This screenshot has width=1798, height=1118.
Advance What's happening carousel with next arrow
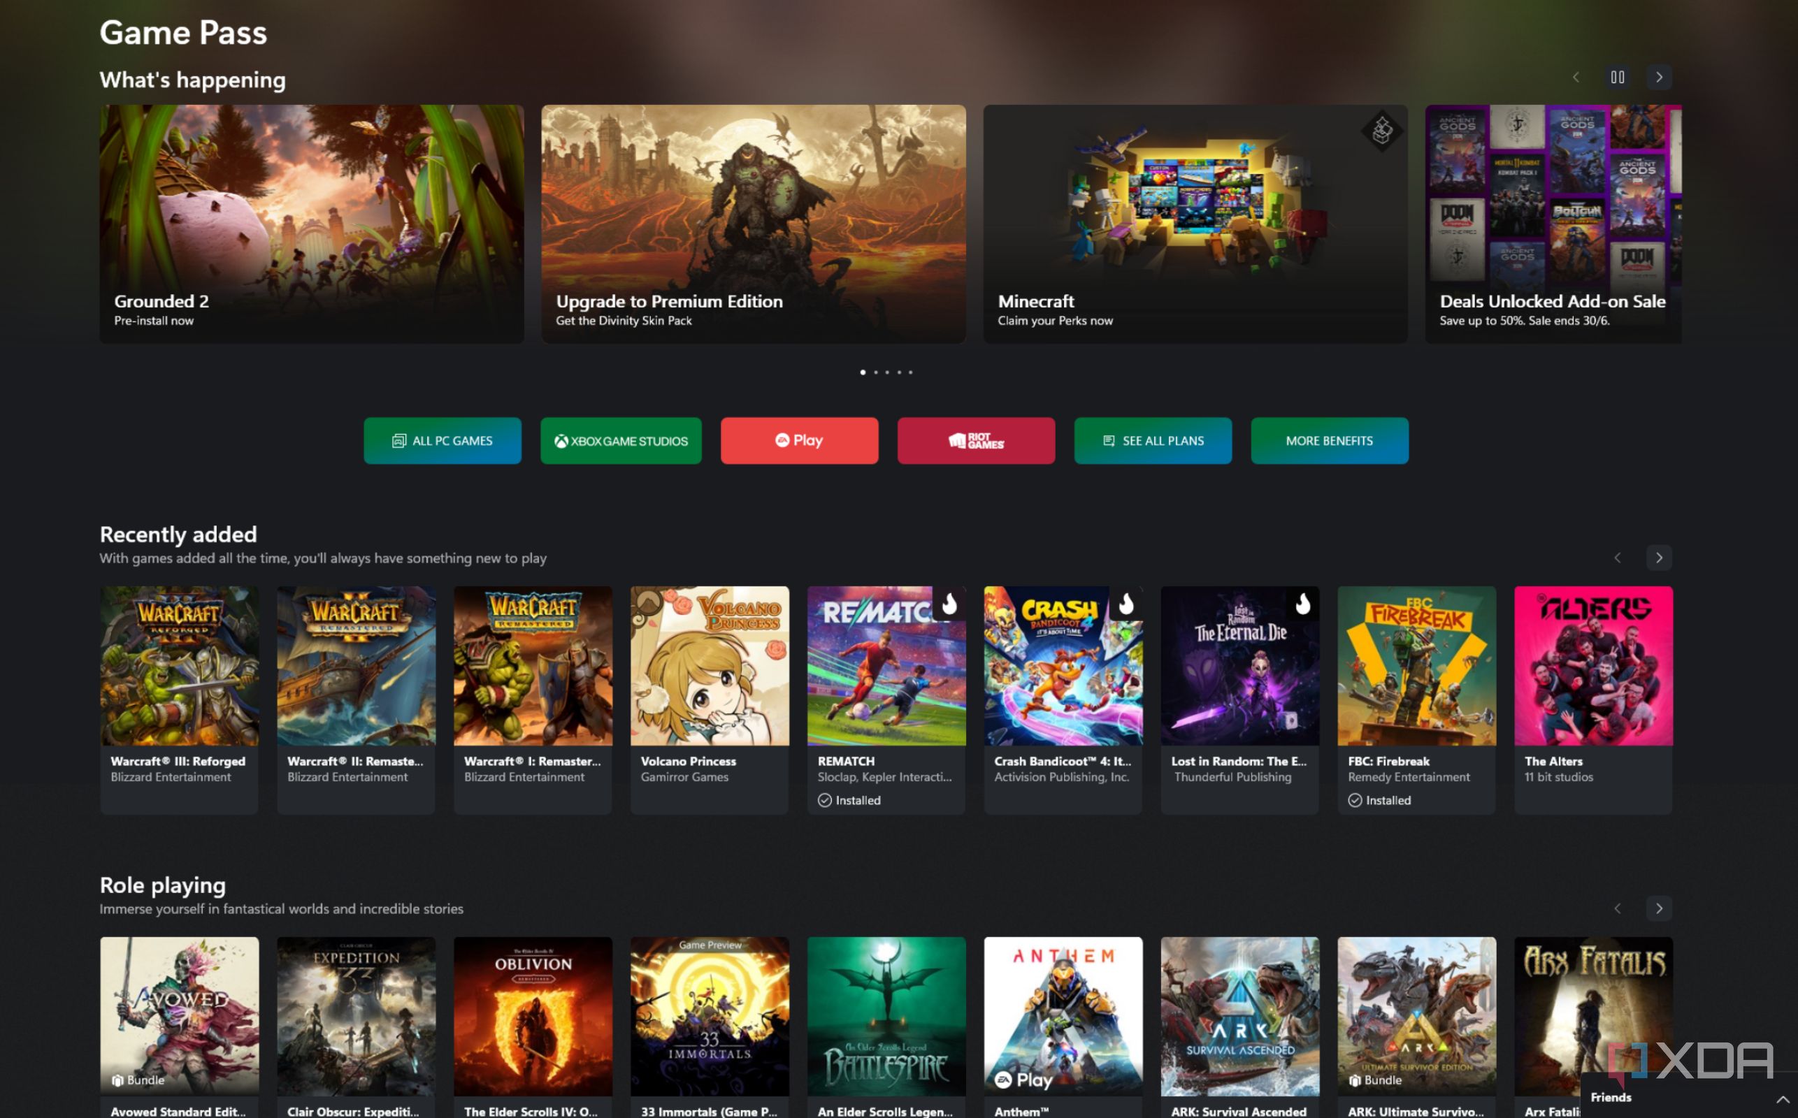coord(1659,77)
